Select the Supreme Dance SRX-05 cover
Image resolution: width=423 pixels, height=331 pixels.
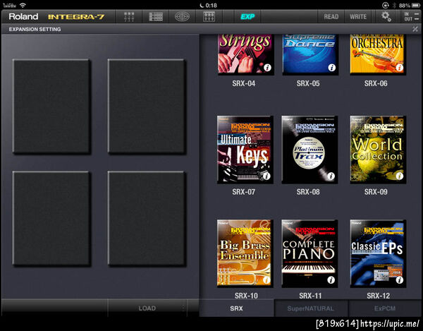(310, 54)
